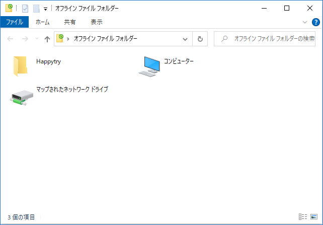The width and height of the screenshot is (323, 225).
Task: Click the Properties quick access toolbar icon
Action: (25, 9)
